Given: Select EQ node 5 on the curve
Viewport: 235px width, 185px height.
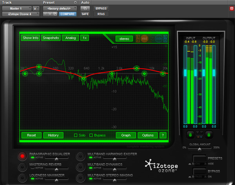Looking at the screenshot, I should coord(112,74).
